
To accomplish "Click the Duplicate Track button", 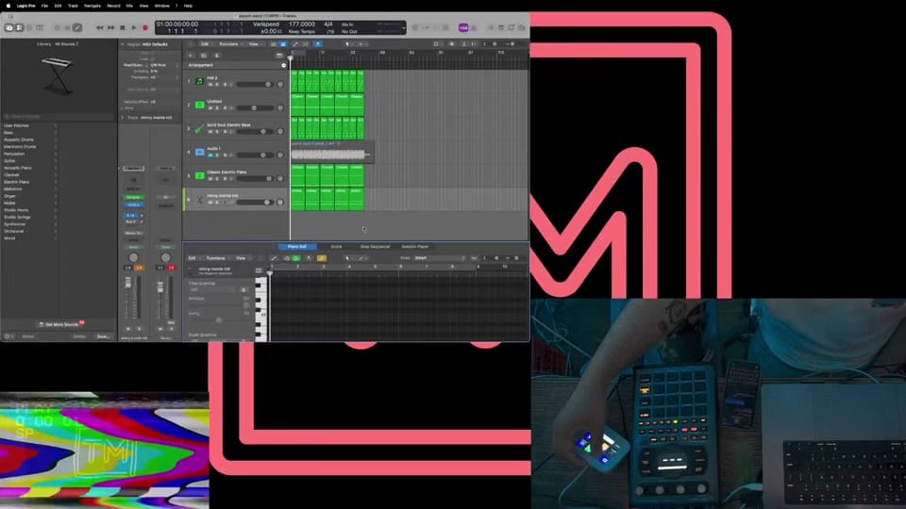I will 204,56.
